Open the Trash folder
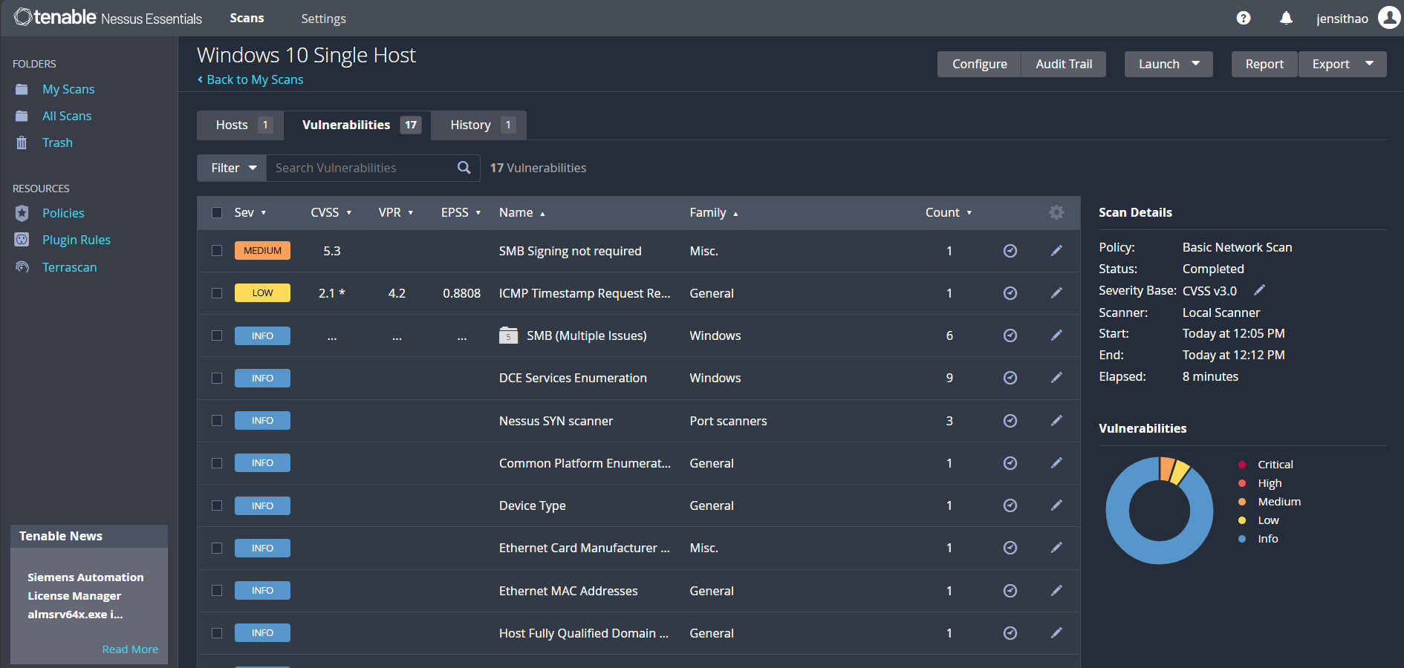The height and width of the screenshot is (668, 1404). click(x=57, y=143)
